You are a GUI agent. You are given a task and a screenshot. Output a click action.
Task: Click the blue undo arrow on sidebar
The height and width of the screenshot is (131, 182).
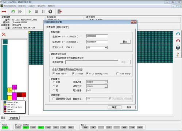coord(178,33)
